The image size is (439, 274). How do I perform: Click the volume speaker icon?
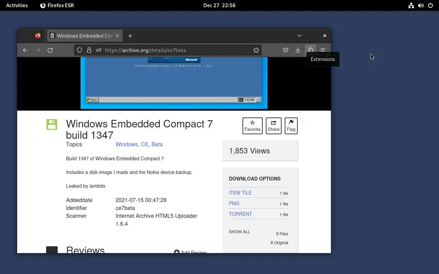pyautogui.click(x=421, y=5)
